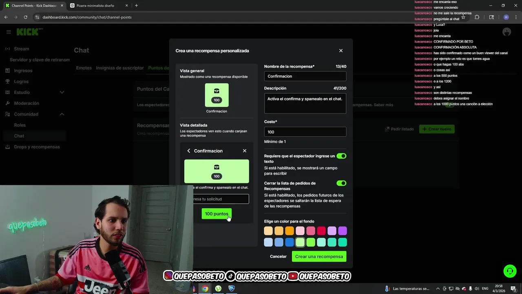Go back arrow beside Confirmacion preview title

[188, 151]
